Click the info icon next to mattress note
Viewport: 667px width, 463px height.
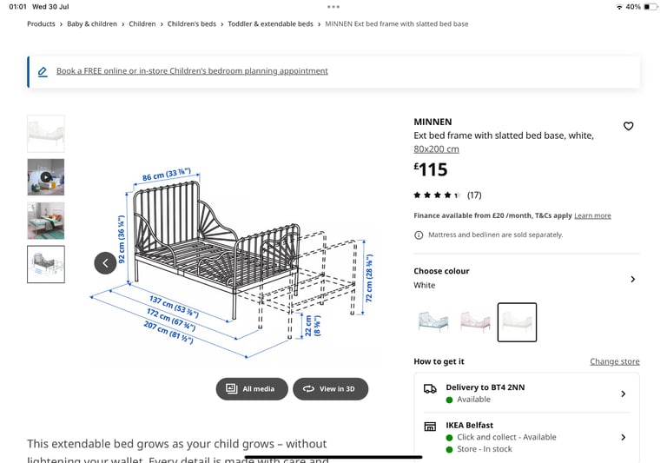coord(419,235)
